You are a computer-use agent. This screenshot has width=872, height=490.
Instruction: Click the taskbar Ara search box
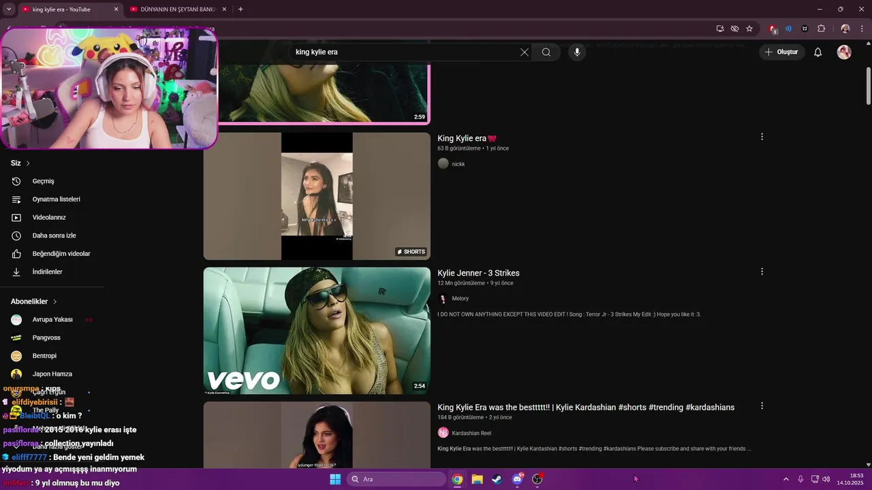coord(397,479)
